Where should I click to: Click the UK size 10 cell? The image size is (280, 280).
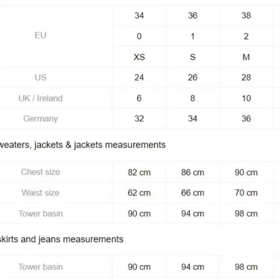246,98
